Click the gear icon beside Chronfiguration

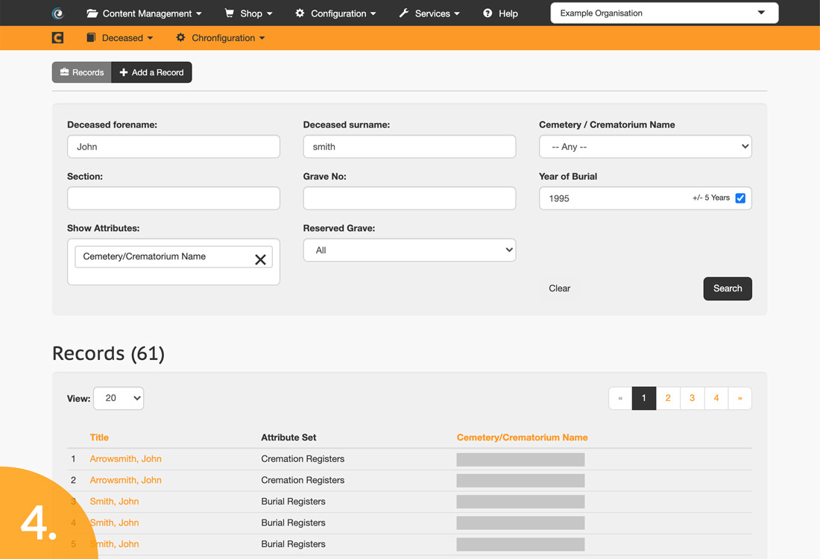(180, 38)
